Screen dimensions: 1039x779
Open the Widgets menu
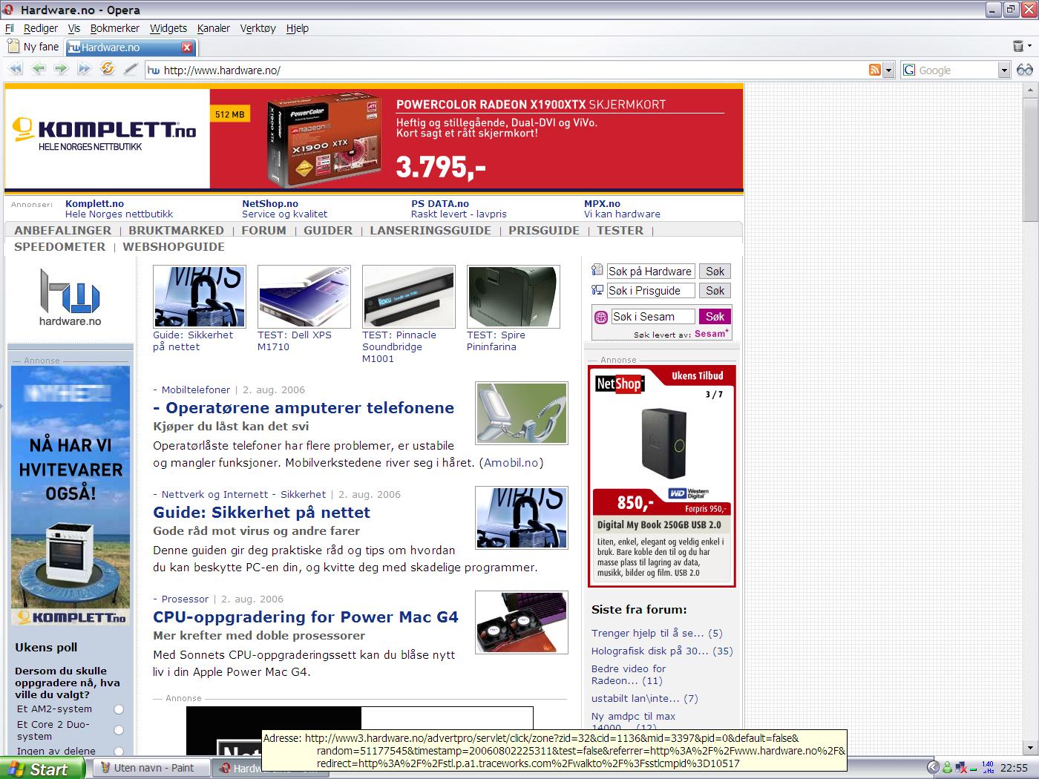point(168,28)
